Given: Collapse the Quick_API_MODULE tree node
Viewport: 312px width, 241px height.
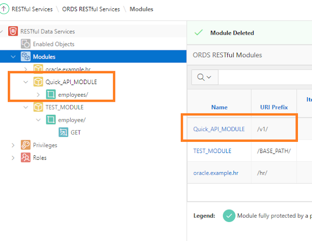Looking at the screenshot, I should (26, 82).
